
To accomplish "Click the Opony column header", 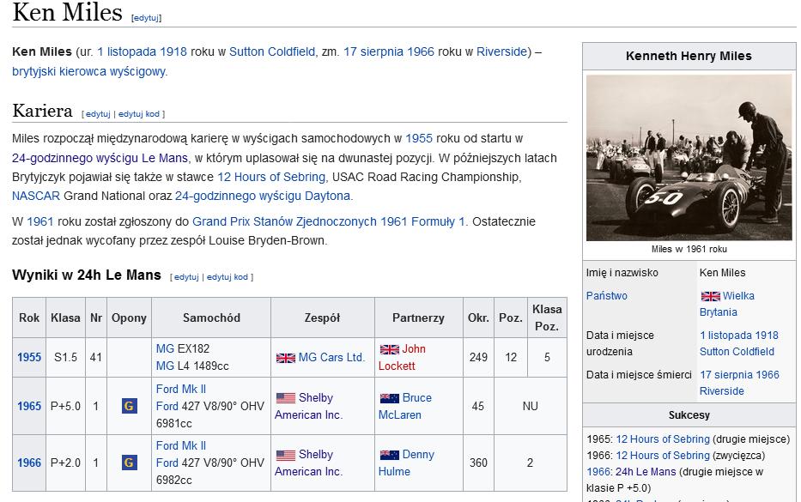I will (129, 318).
